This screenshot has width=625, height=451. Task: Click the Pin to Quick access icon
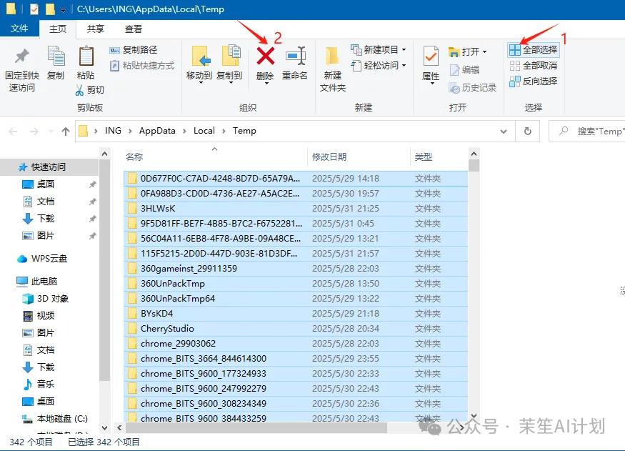click(21, 56)
